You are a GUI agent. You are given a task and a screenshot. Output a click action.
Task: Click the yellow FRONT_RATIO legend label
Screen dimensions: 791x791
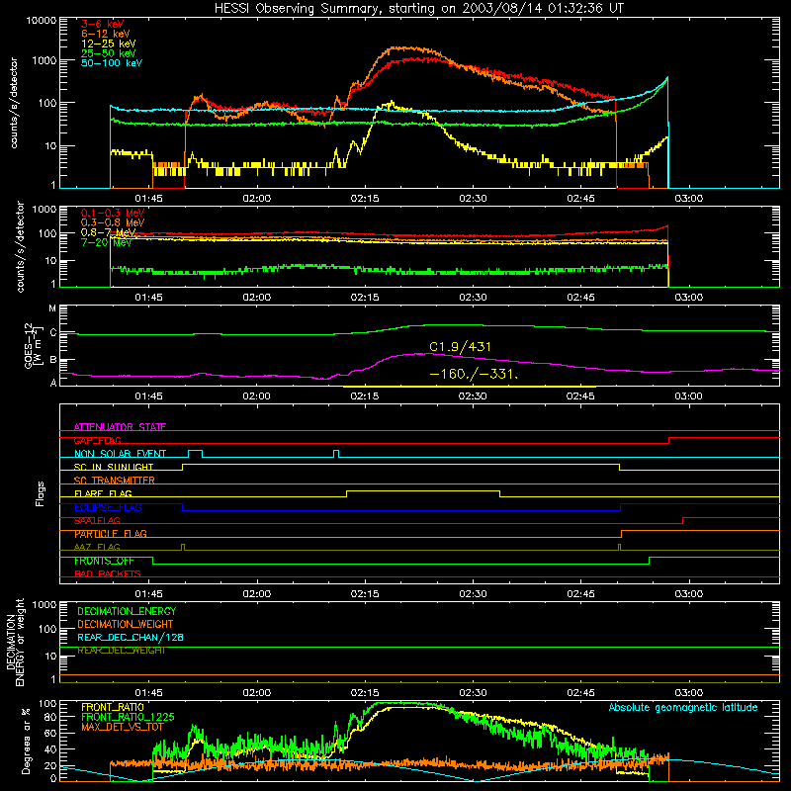pos(113,707)
